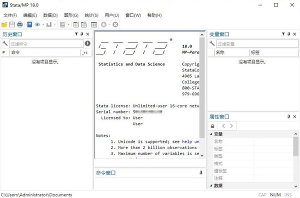Image resolution: width=300 pixels, height=198 pixels.
Task: Click the Graph bar chart icon
Action: [49, 24]
